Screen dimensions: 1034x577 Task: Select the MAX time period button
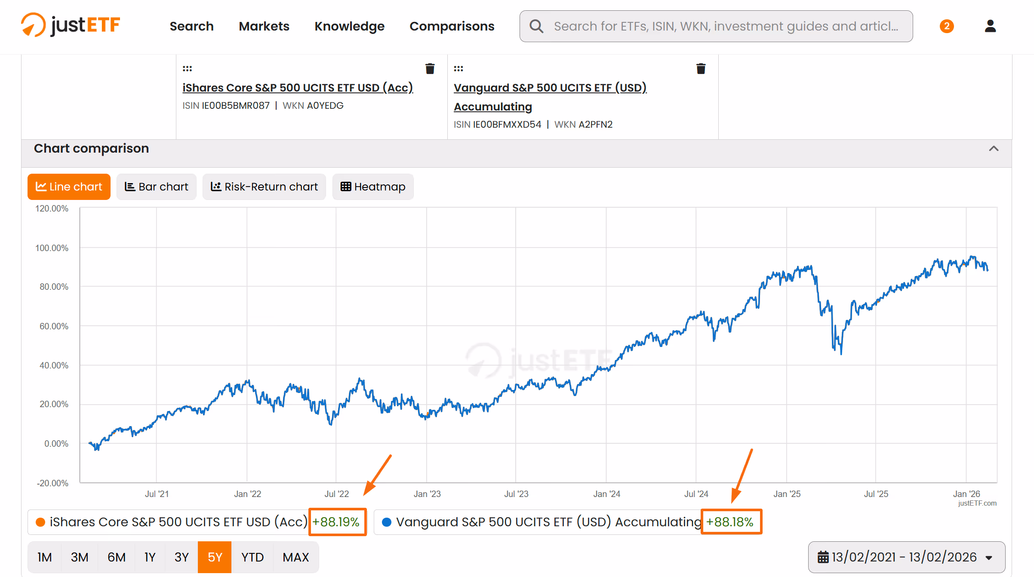295,557
